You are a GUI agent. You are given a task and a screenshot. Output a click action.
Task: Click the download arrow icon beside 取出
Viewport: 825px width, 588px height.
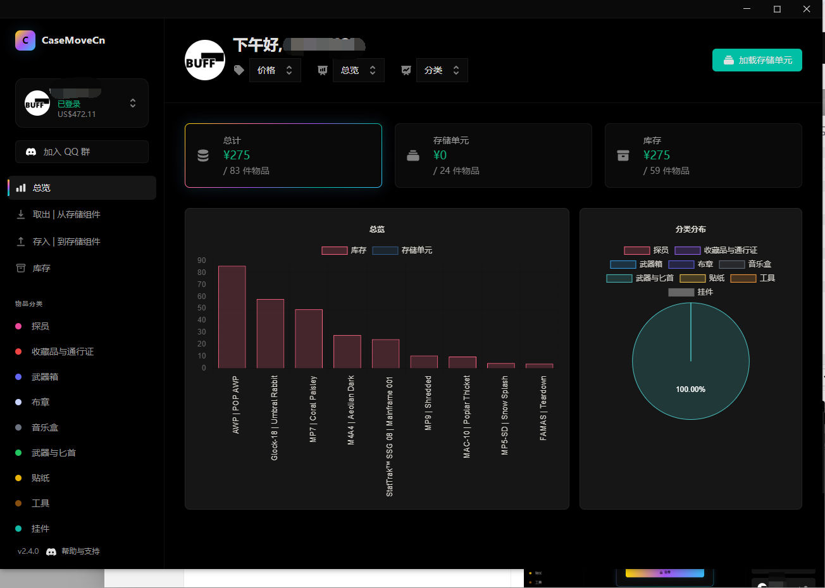21,214
